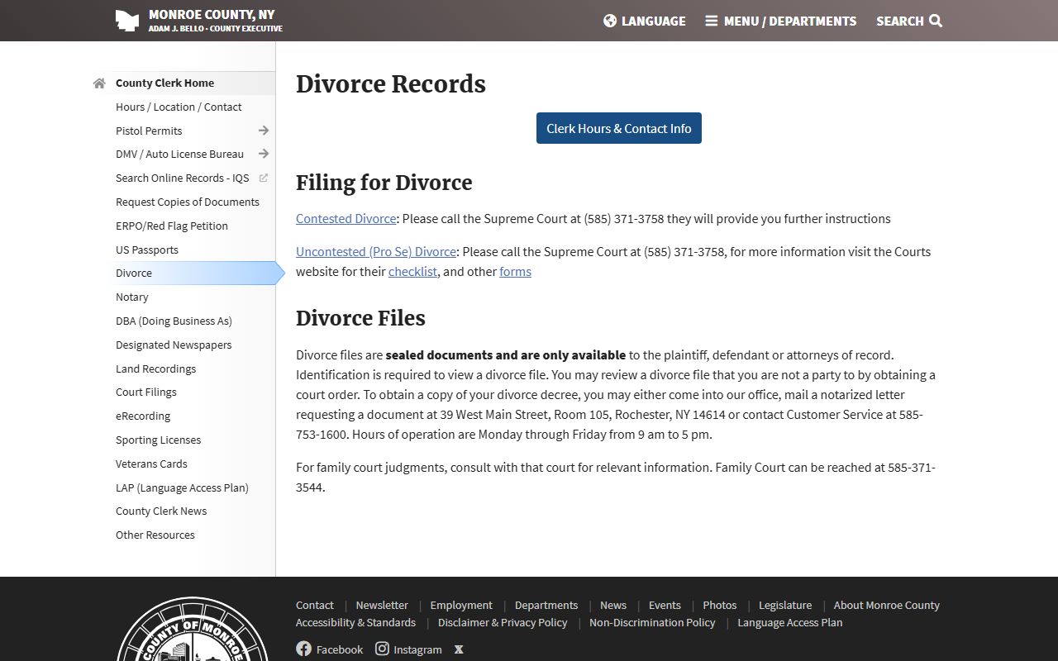Open footer Events link
The image size is (1058, 661).
click(x=665, y=605)
